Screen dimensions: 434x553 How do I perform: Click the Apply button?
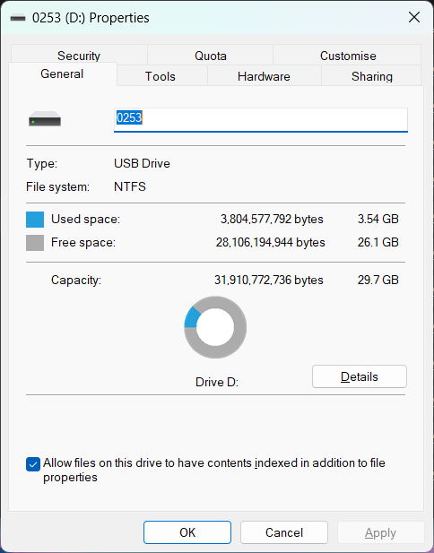point(380,532)
